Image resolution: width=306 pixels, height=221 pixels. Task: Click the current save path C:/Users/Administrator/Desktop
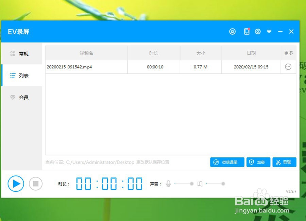click(x=100, y=162)
